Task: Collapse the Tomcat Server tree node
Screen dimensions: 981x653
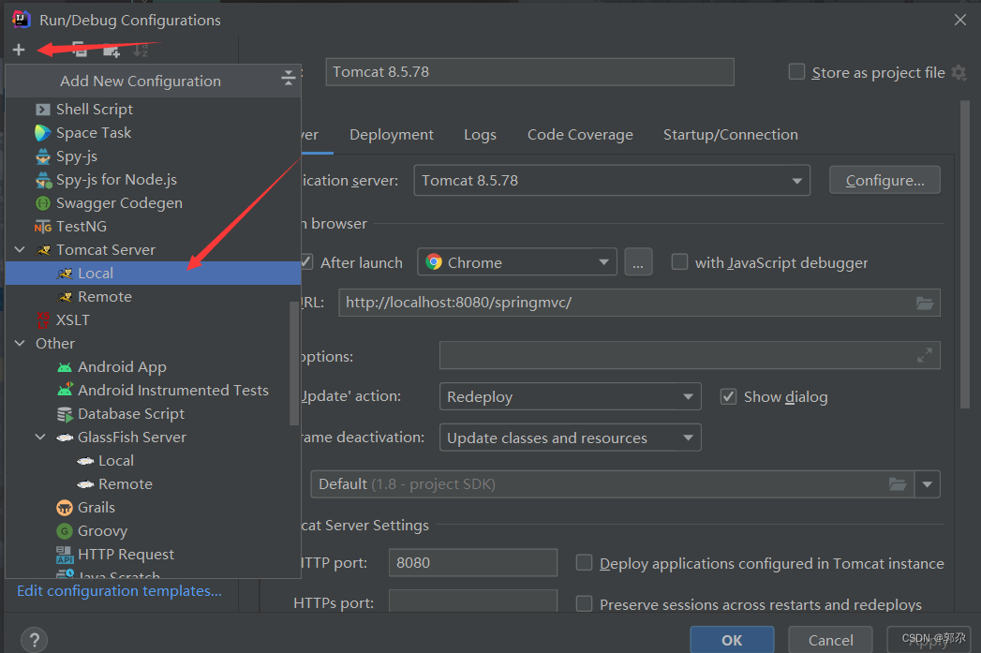Action: point(20,249)
